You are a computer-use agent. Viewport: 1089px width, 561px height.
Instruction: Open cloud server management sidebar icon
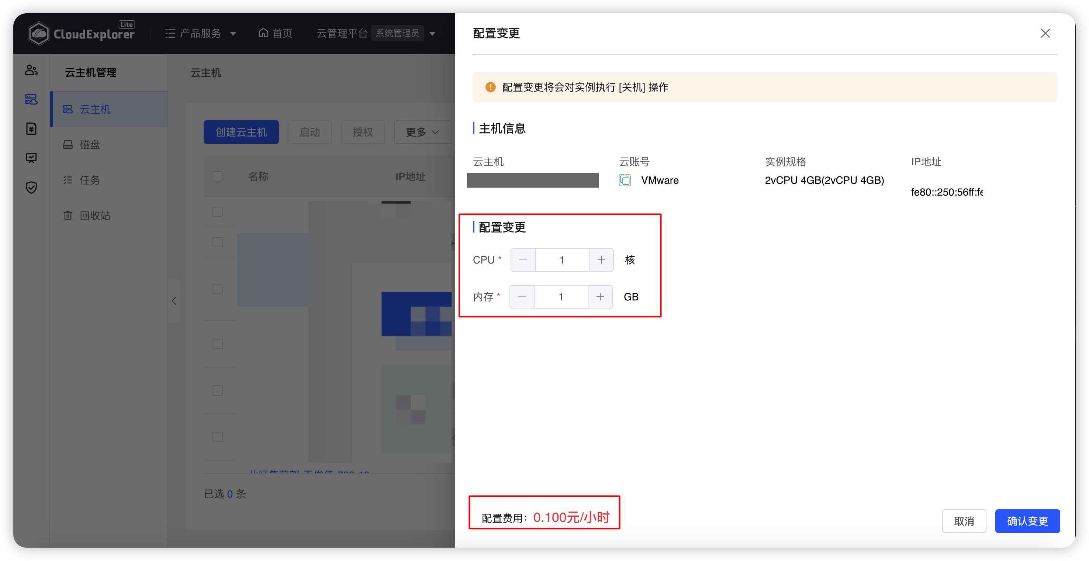pos(31,99)
